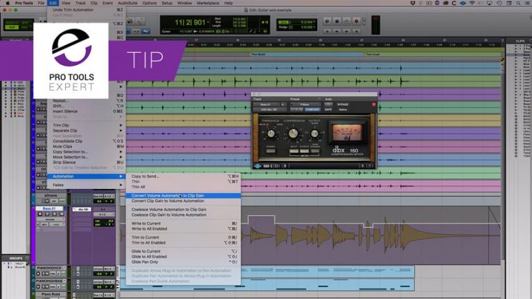Viewport: 532px width, 299px height.
Task: Click the Apple menu icon
Action: click(8, 3)
